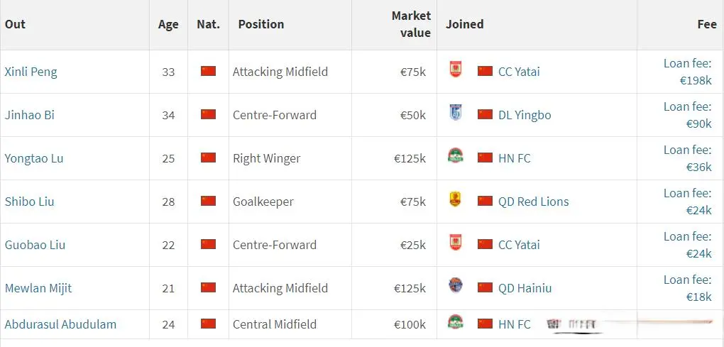This screenshot has width=724, height=347.
Task: Click the Loan fee €198k link
Action: pos(688,72)
